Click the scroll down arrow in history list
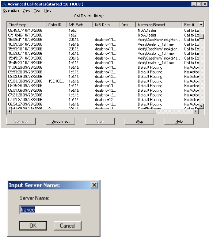The height and width of the screenshot is (237, 209). 201,106
